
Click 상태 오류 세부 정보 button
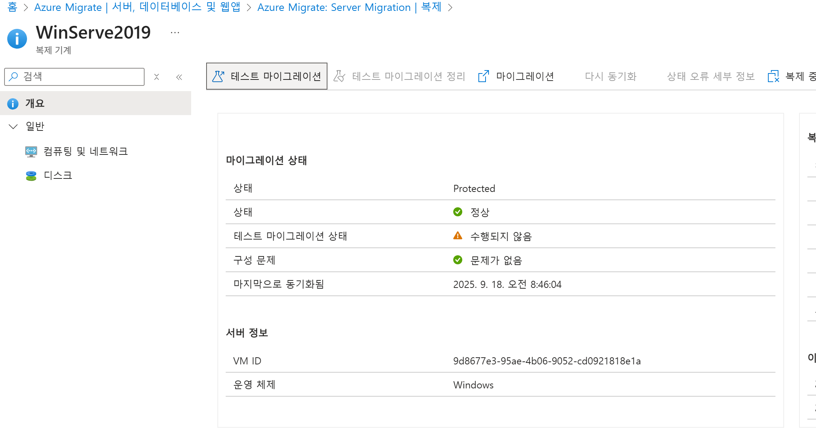click(x=710, y=76)
